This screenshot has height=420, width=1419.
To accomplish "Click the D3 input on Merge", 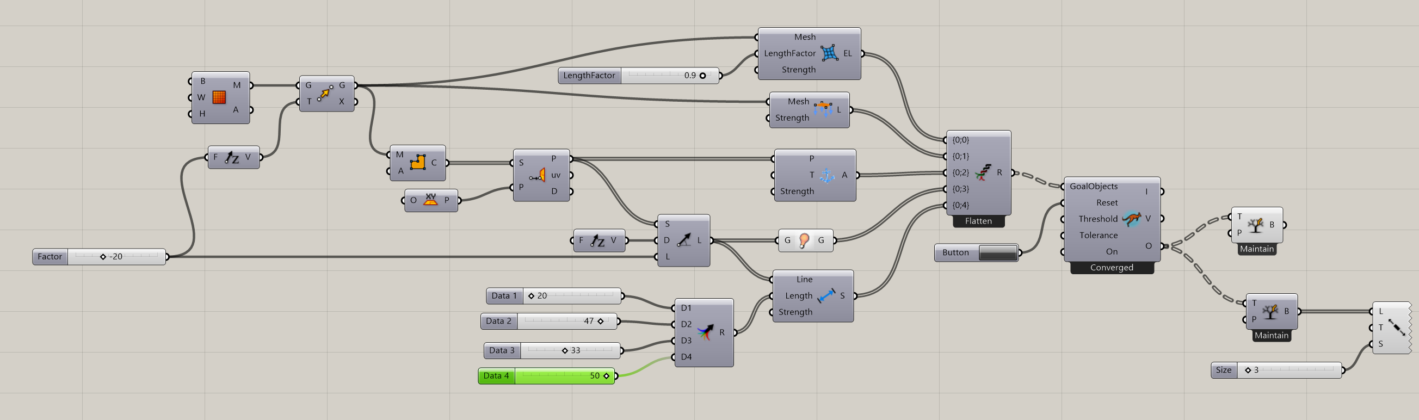I will point(686,341).
